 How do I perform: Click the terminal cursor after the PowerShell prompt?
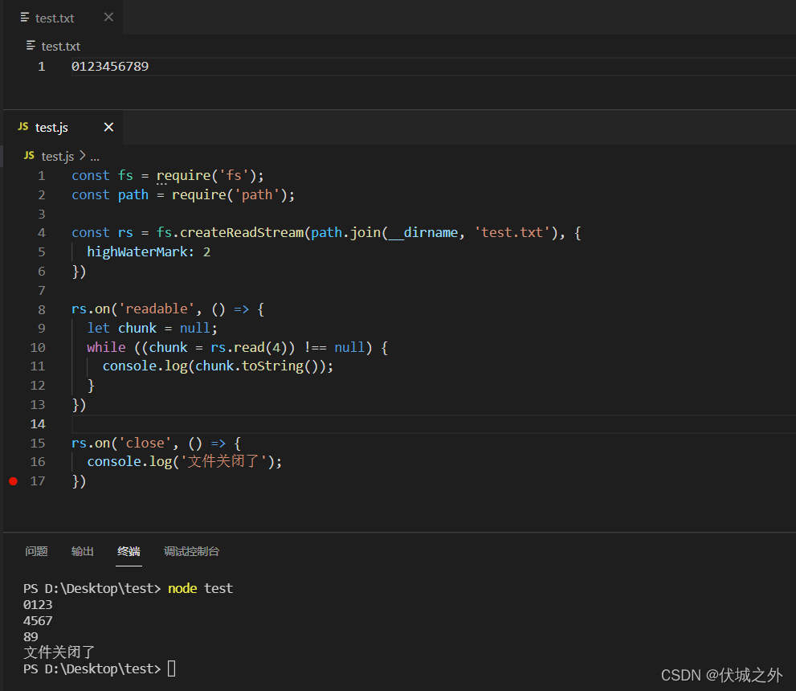click(x=171, y=668)
